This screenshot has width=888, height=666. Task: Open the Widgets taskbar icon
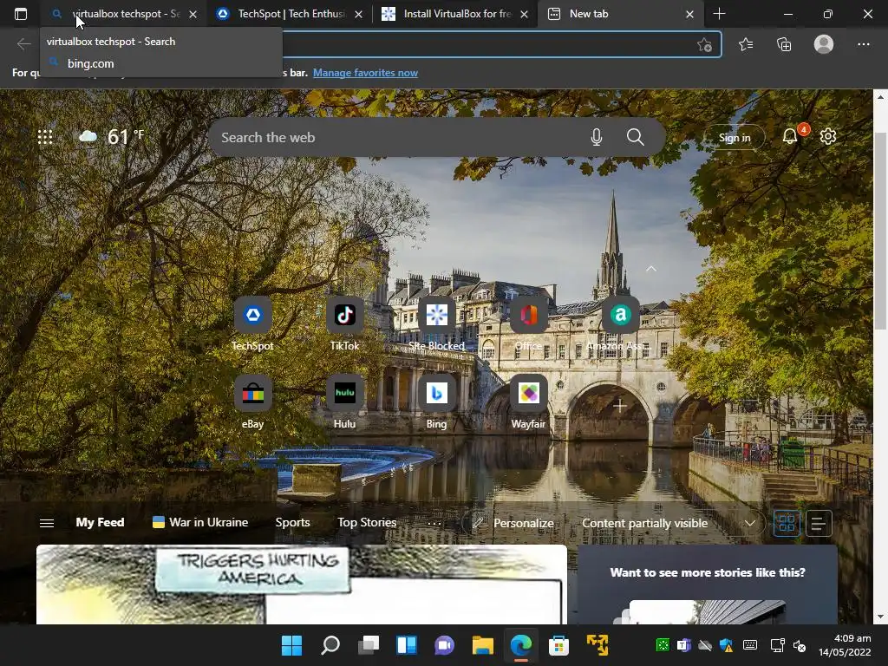[407, 645]
